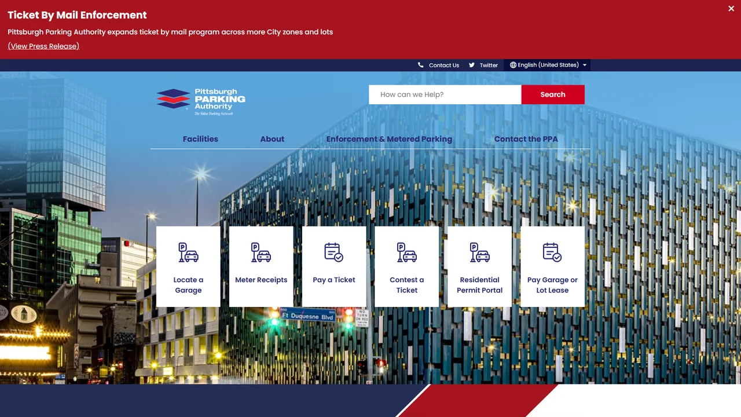Click the Twitter bird icon
The height and width of the screenshot is (417, 741).
[x=472, y=65]
